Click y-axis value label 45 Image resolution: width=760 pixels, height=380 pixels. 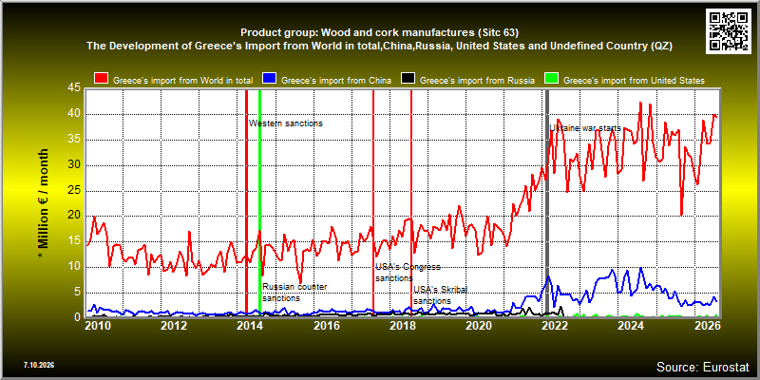pos(74,88)
